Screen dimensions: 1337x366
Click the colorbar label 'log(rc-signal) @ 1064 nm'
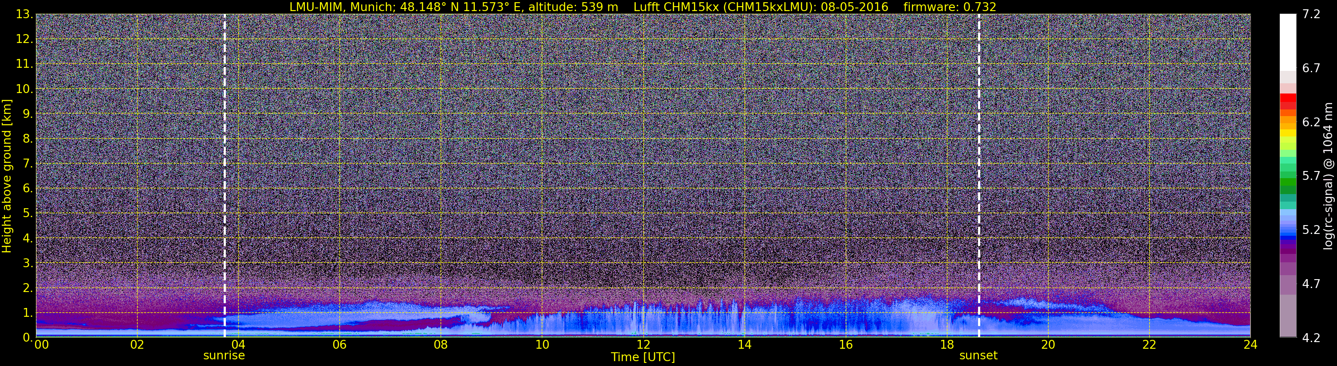pos(1328,176)
